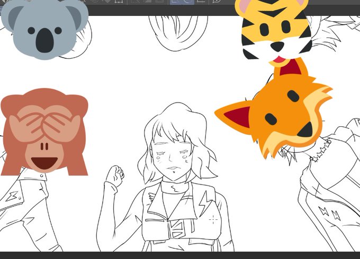360x259 pixels.
Task: Click the star necklace on right character
Action: (x=321, y=150)
